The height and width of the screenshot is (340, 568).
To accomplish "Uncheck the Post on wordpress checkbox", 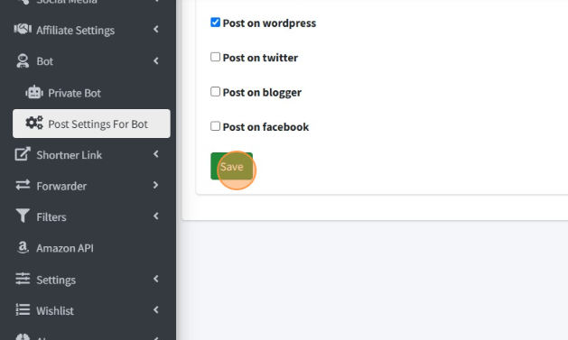I will [x=215, y=23].
